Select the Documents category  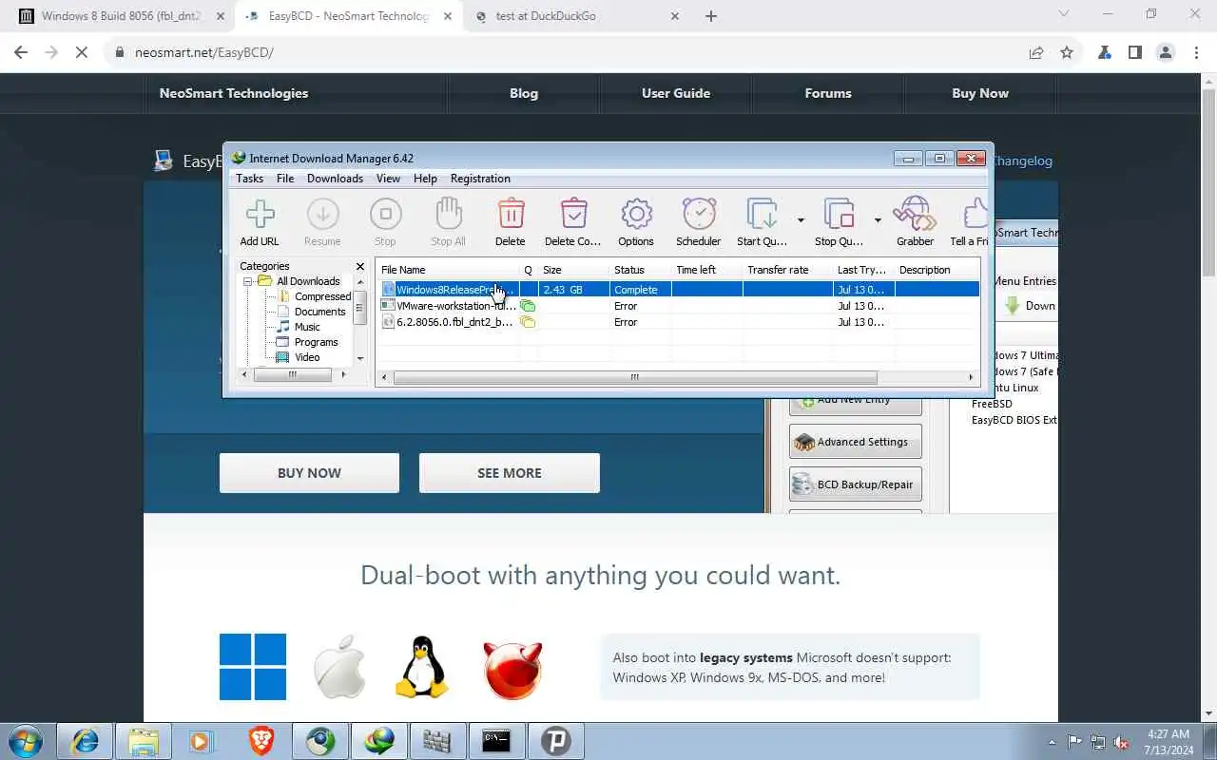pos(320,312)
